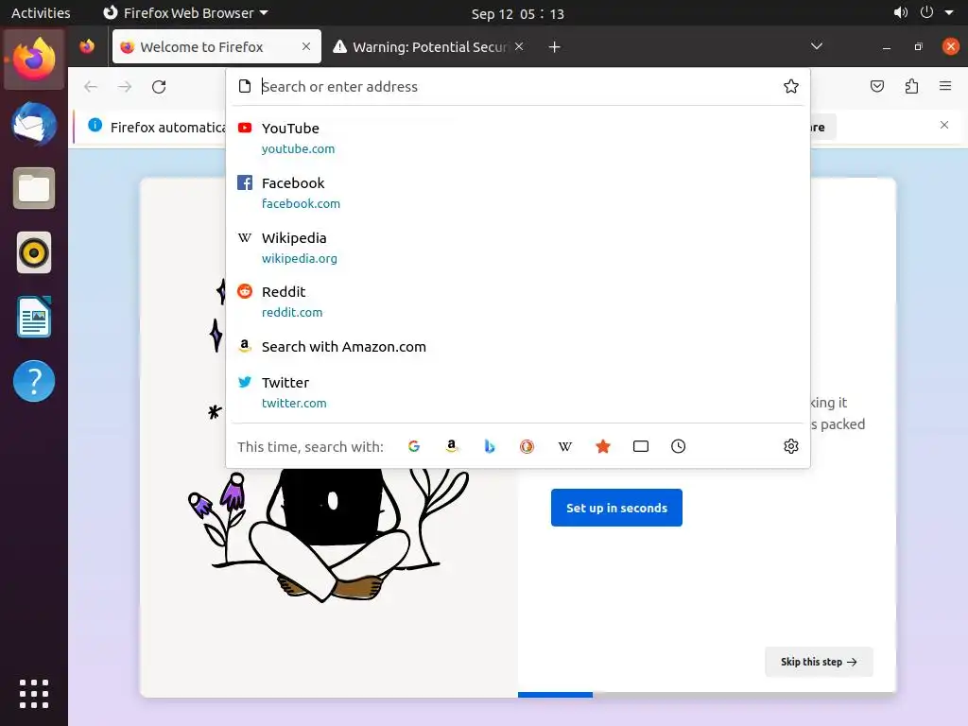Click the info icon in notification bar
The height and width of the screenshot is (726, 968).
coord(95,126)
